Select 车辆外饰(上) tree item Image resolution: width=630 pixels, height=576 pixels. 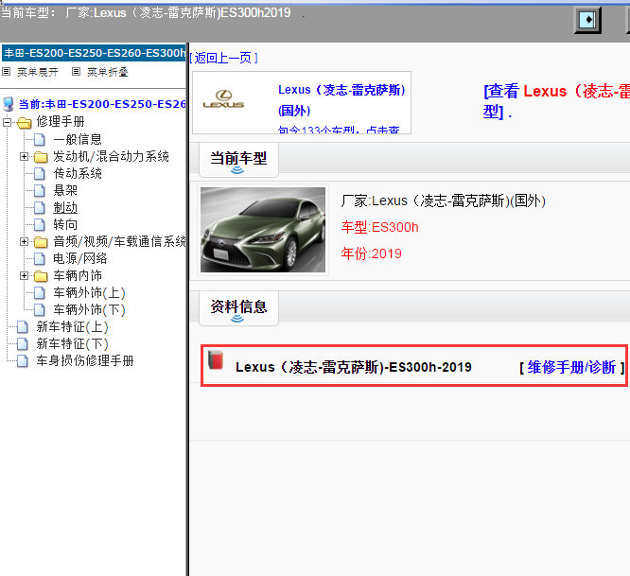pos(89,293)
